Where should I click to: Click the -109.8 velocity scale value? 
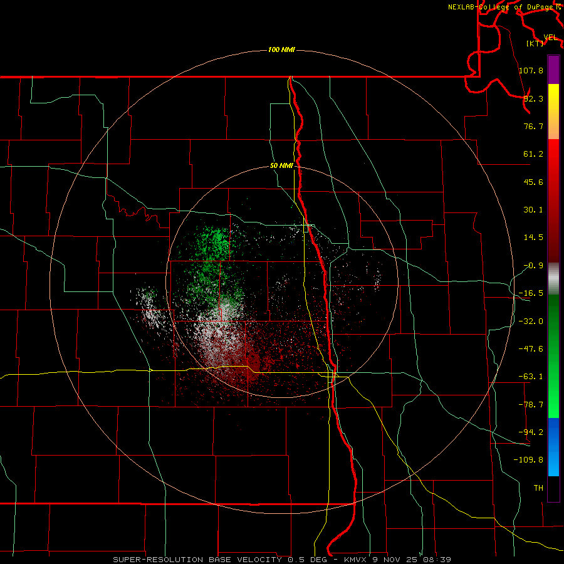click(528, 460)
